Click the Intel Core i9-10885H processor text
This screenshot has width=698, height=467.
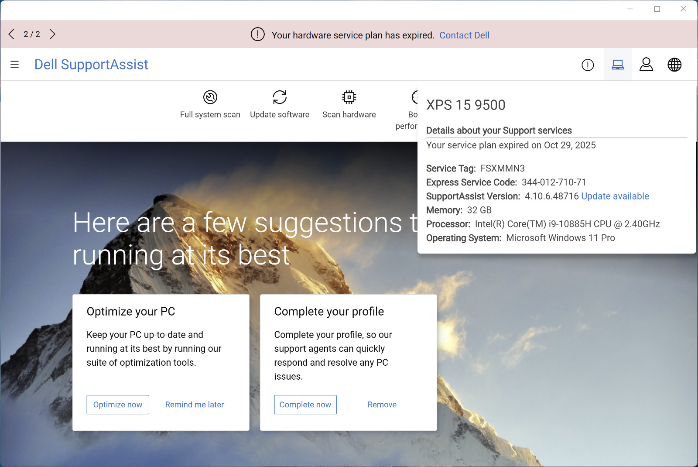tap(567, 224)
